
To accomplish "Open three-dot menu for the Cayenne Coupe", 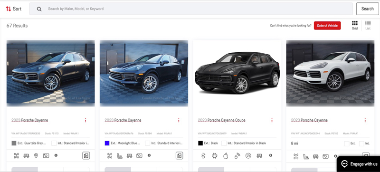I will point(272,120).
